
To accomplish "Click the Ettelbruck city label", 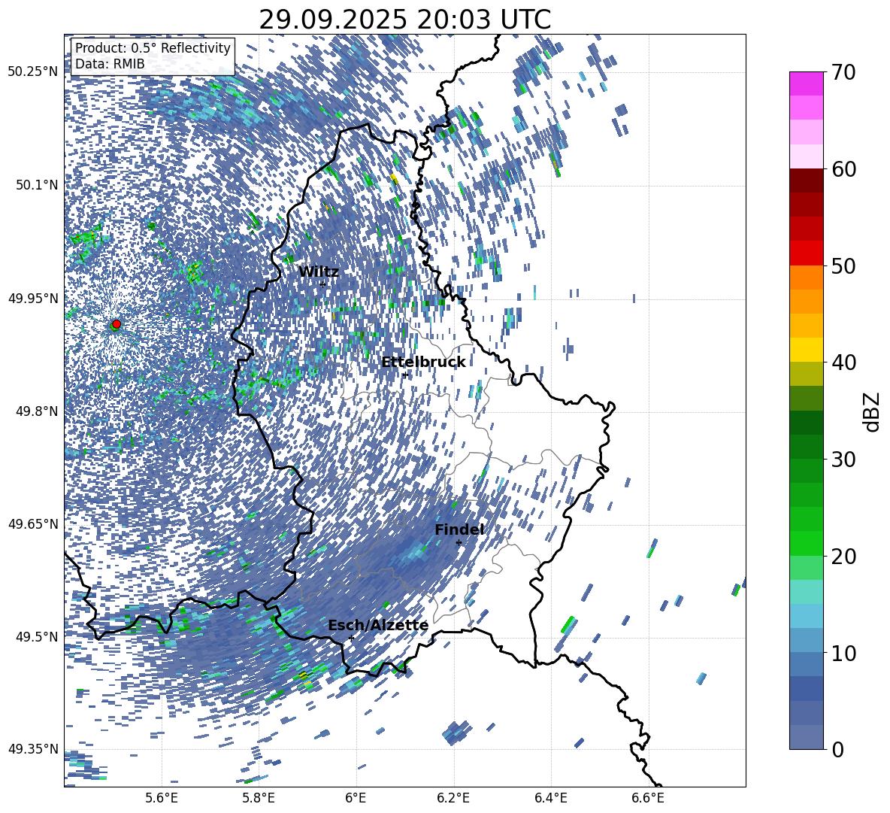I will click(423, 363).
